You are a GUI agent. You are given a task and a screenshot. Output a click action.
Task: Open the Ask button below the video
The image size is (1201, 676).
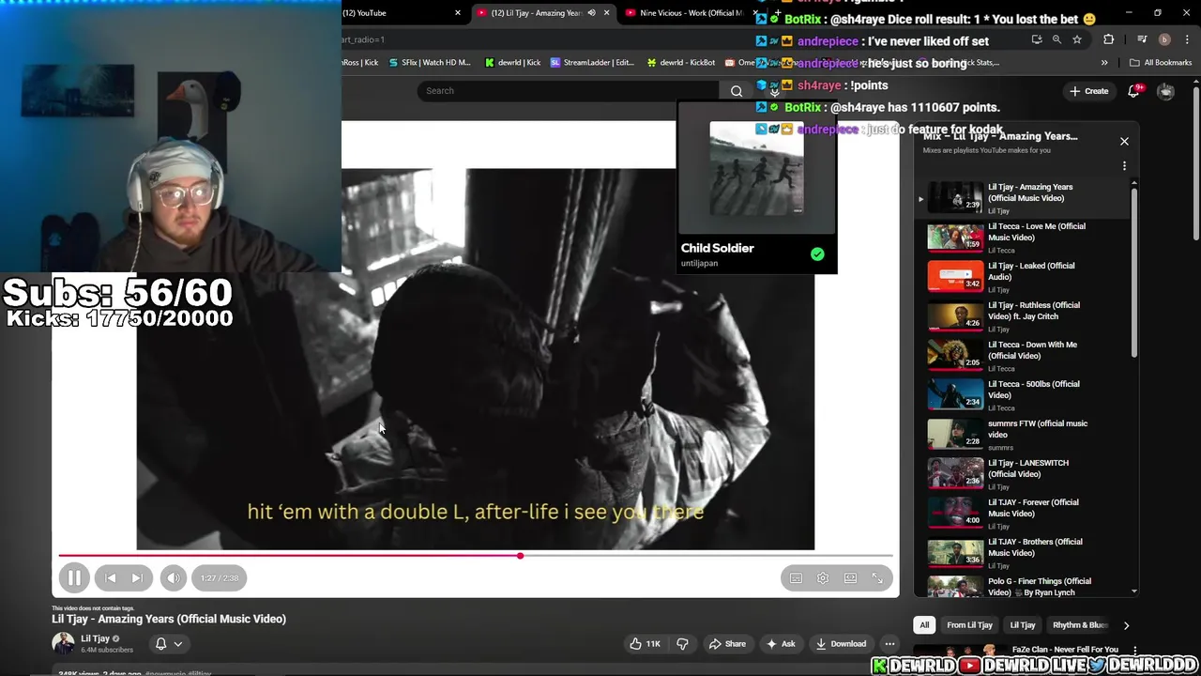[781, 644]
